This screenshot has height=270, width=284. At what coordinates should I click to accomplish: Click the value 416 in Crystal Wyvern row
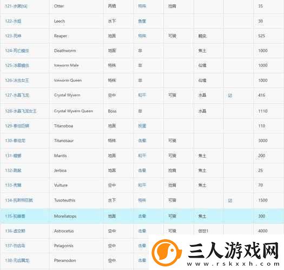261,95
